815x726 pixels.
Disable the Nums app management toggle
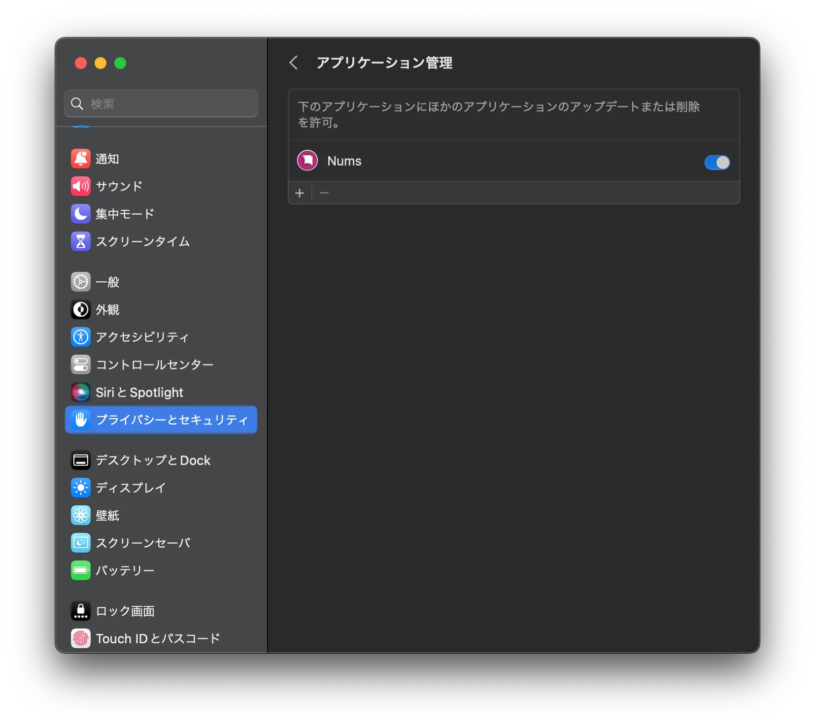pos(717,162)
